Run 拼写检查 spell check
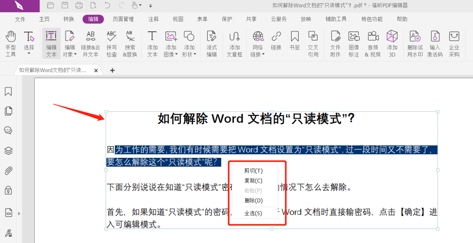The image size is (473, 243). point(111,43)
